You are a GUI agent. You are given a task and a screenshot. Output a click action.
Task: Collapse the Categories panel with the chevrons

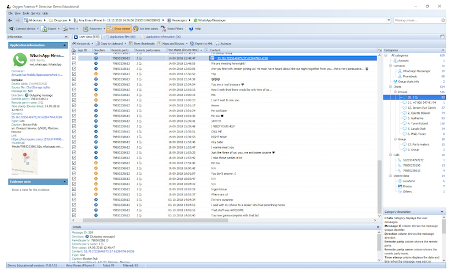[x=443, y=50]
